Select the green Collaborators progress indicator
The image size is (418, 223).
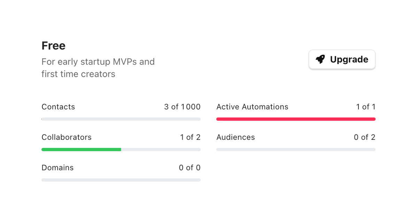81,149
